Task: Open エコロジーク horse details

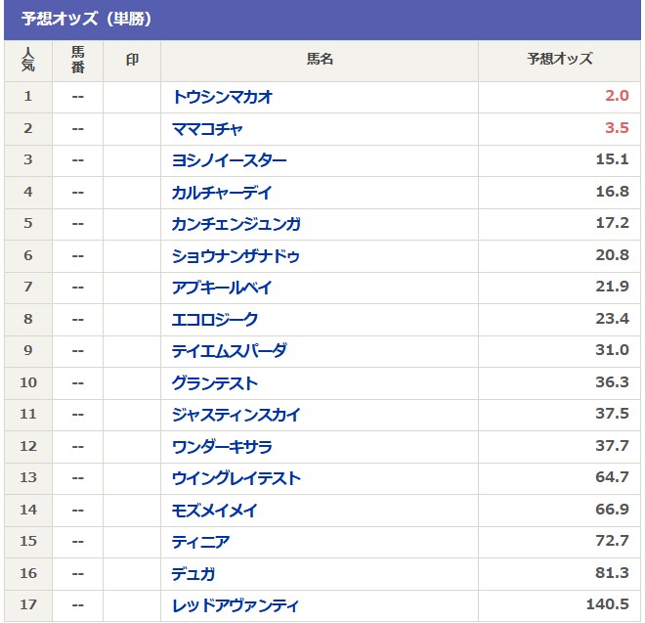Action: (215, 319)
